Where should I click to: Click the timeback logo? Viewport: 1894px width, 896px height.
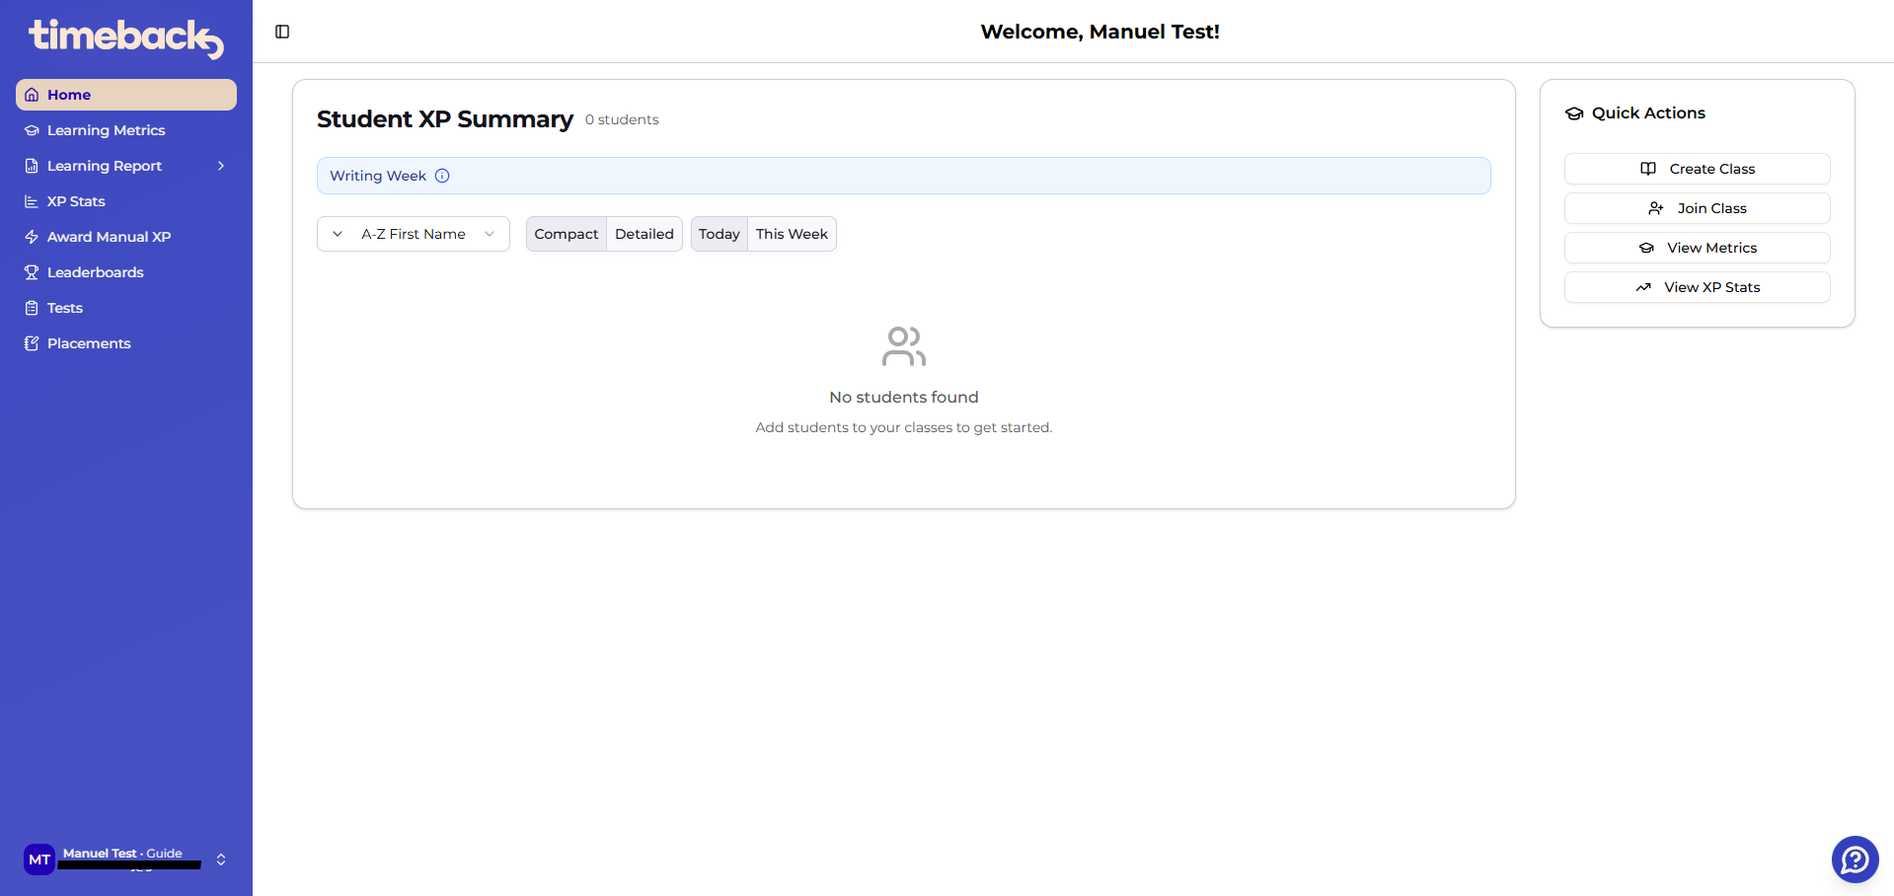[x=124, y=37]
